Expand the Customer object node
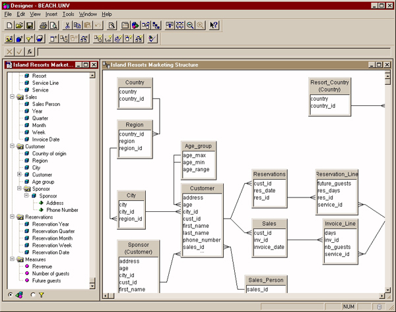Screen dimensions: 396x312 pyautogui.click(x=19, y=174)
